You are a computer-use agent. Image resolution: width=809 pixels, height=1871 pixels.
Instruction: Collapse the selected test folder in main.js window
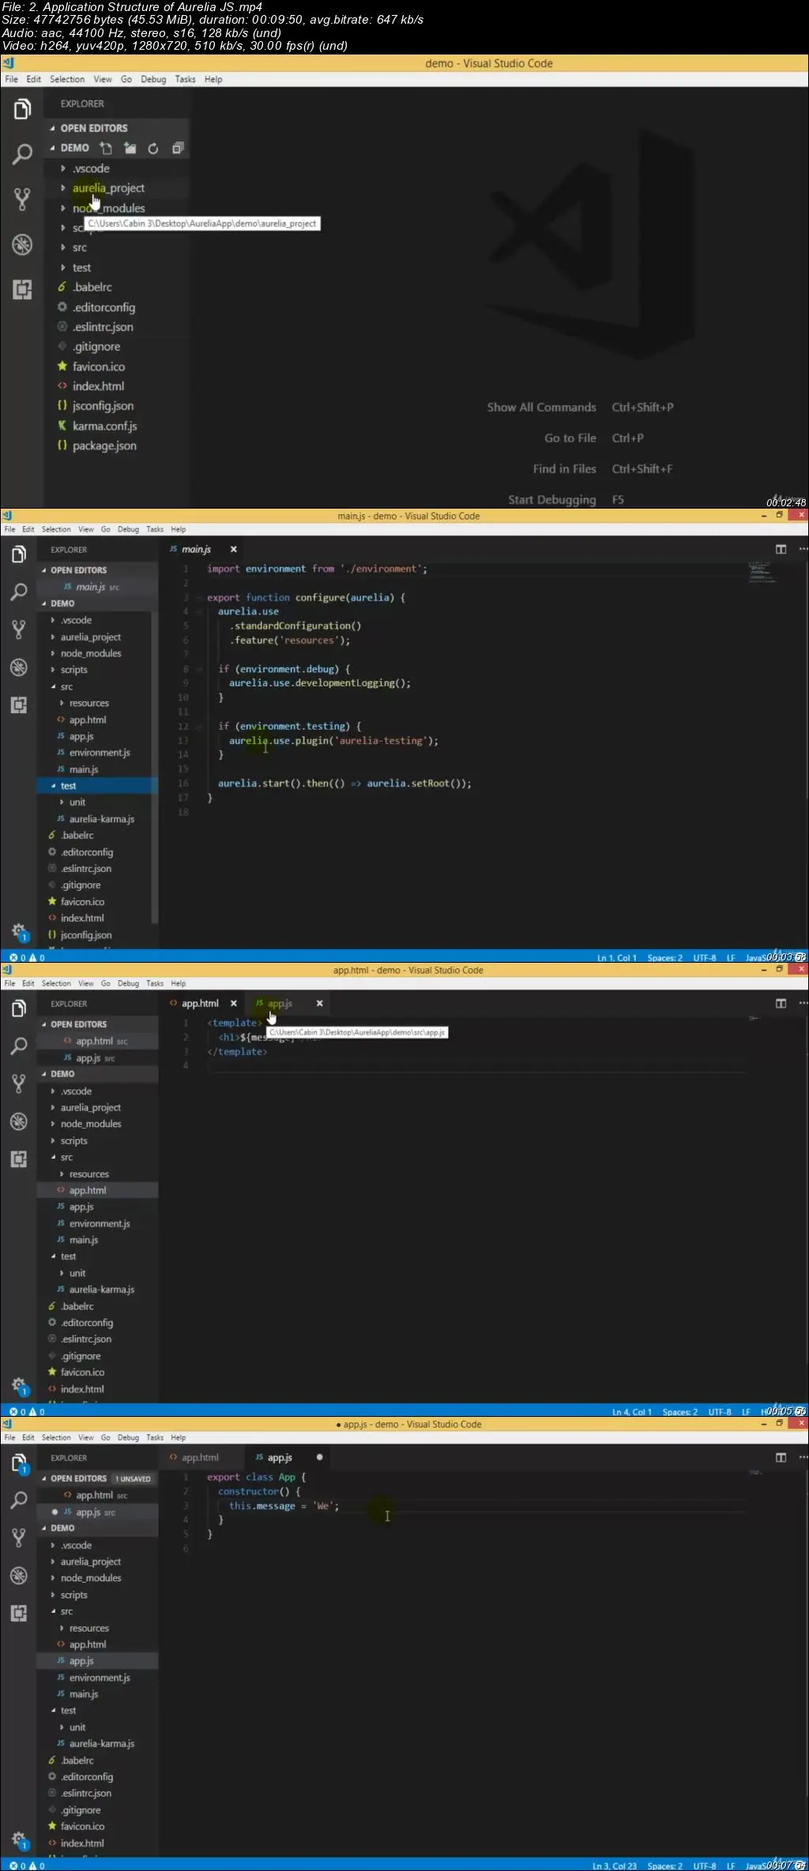[x=68, y=786]
